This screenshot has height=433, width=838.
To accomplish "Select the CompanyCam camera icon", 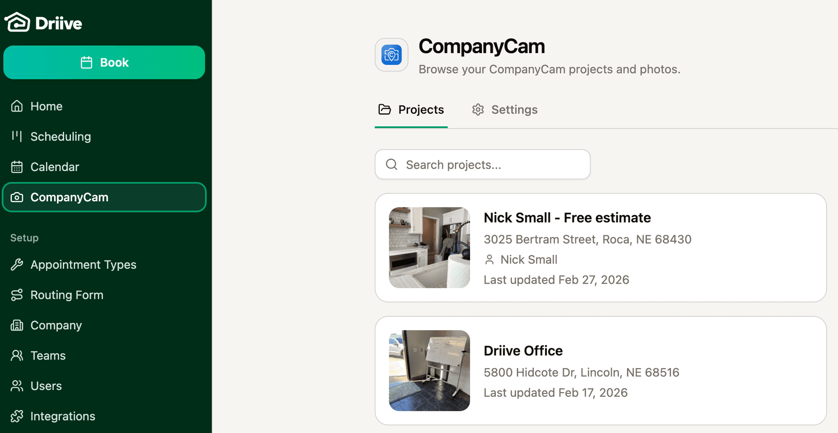I will (x=17, y=197).
